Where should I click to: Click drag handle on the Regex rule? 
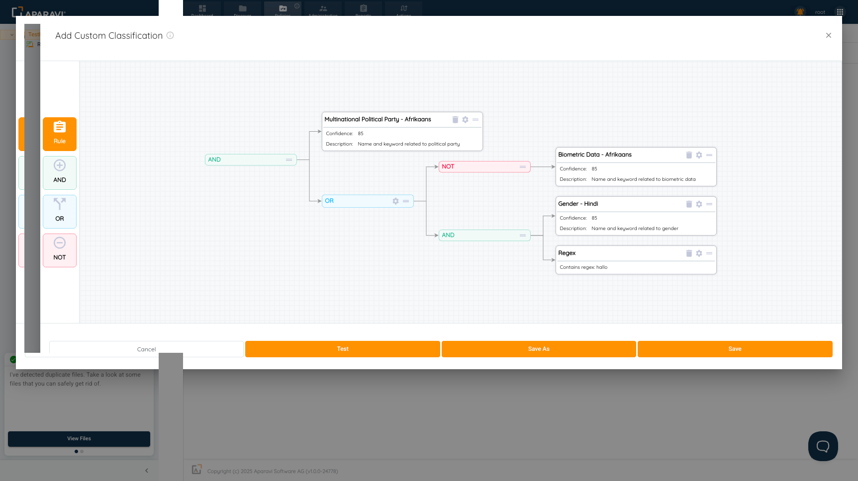709,253
